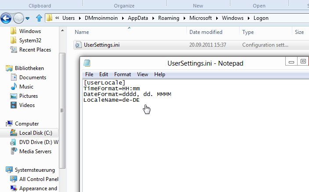Click navigation pane scrollbar up arrow
This screenshot has width=309, height=192.
[62, 30]
